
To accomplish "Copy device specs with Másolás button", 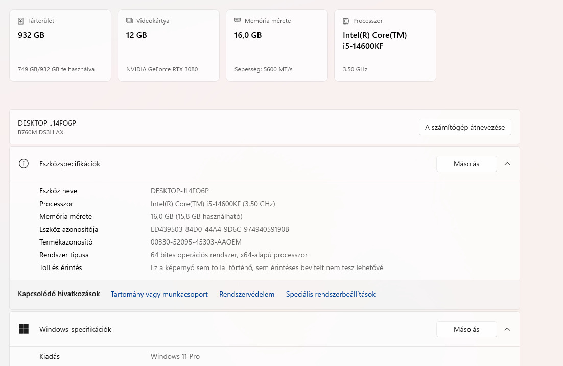I will [x=466, y=164].
